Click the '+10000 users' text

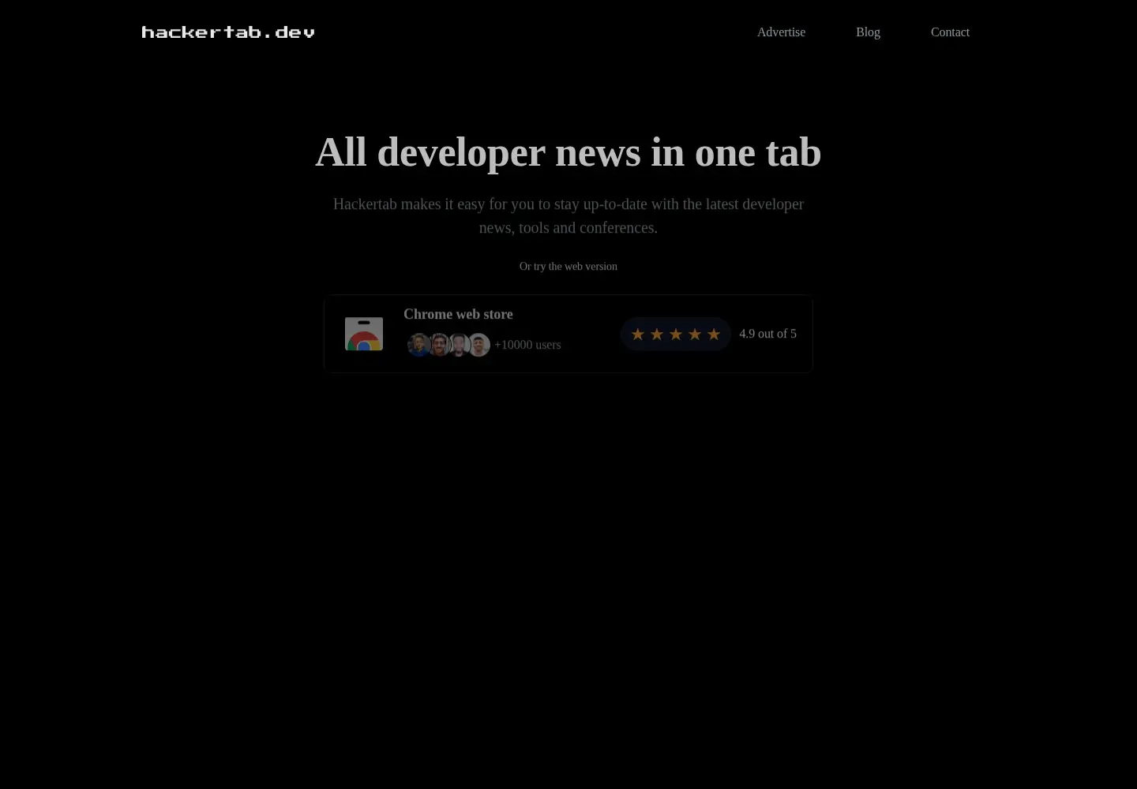(527, 345)
